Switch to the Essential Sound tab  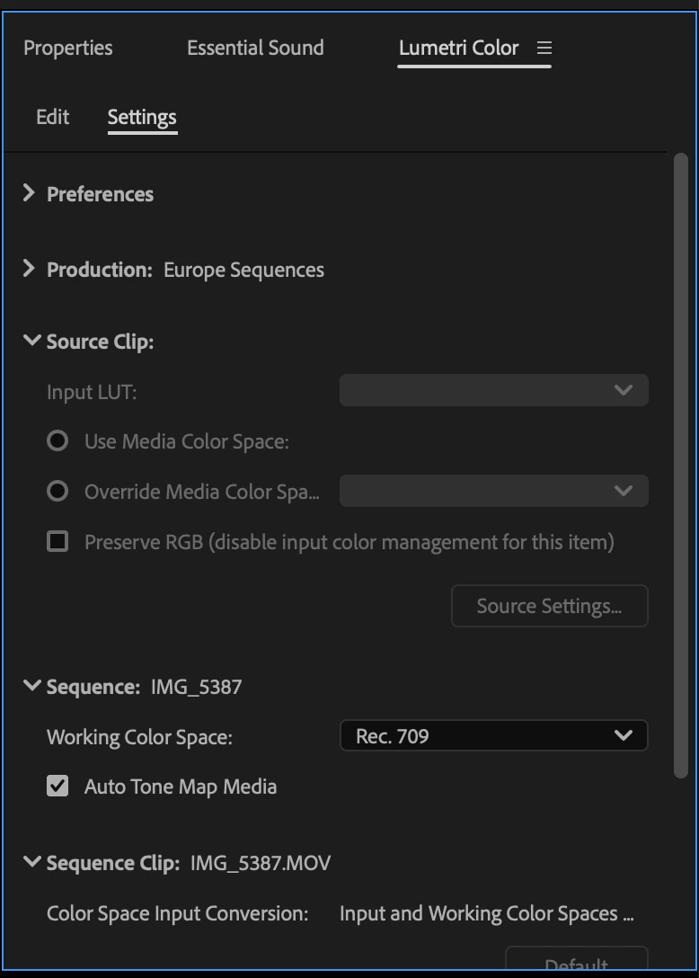pos(255,48)
